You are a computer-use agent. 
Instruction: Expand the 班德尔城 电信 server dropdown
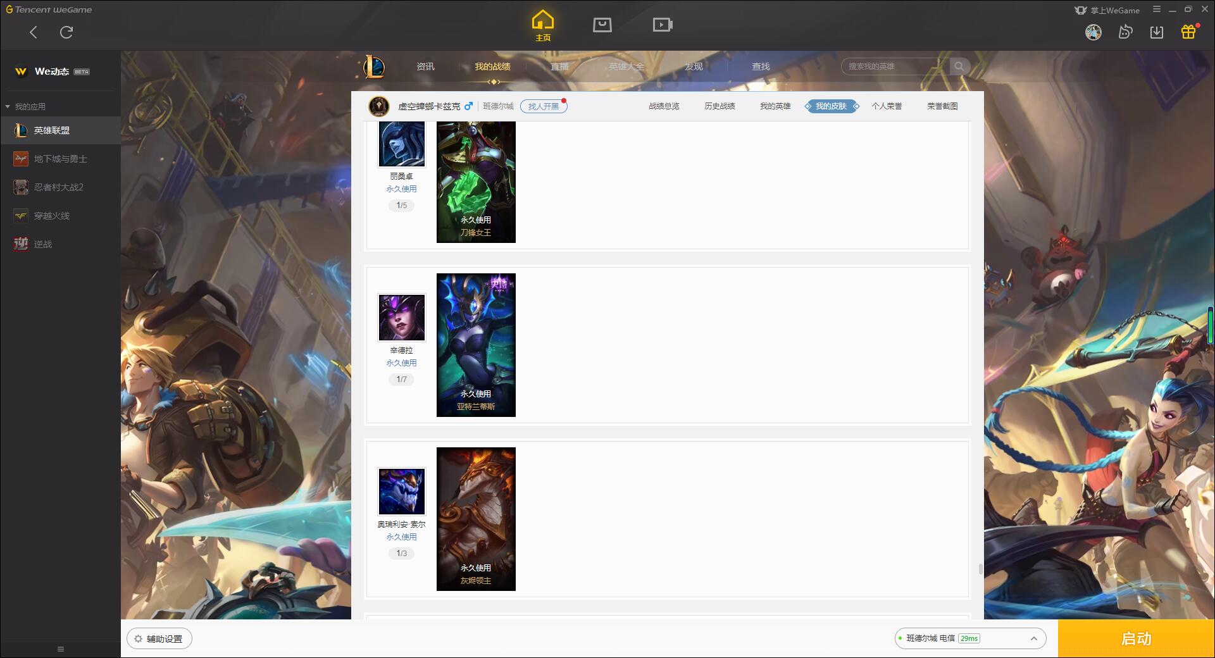(x=970, y=638)
